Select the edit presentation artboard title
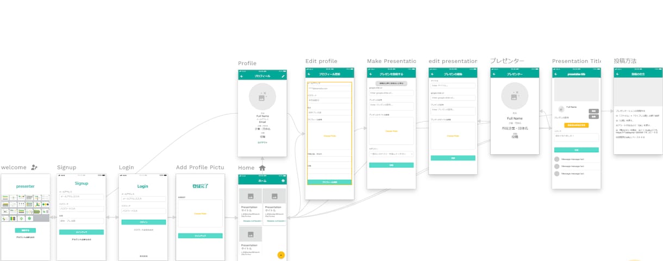This screenshot has height=261, width=663. point(453,61)
